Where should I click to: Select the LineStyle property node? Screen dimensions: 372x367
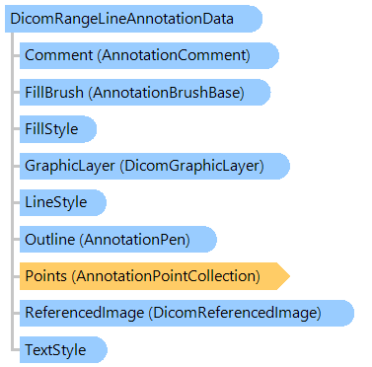coord(63,202)
